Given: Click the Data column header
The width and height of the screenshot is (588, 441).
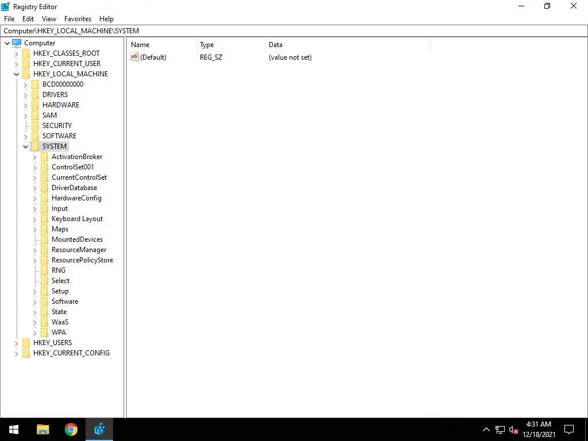Looking at the screenshot, I should pyautogui.click(x=347, y=45).
